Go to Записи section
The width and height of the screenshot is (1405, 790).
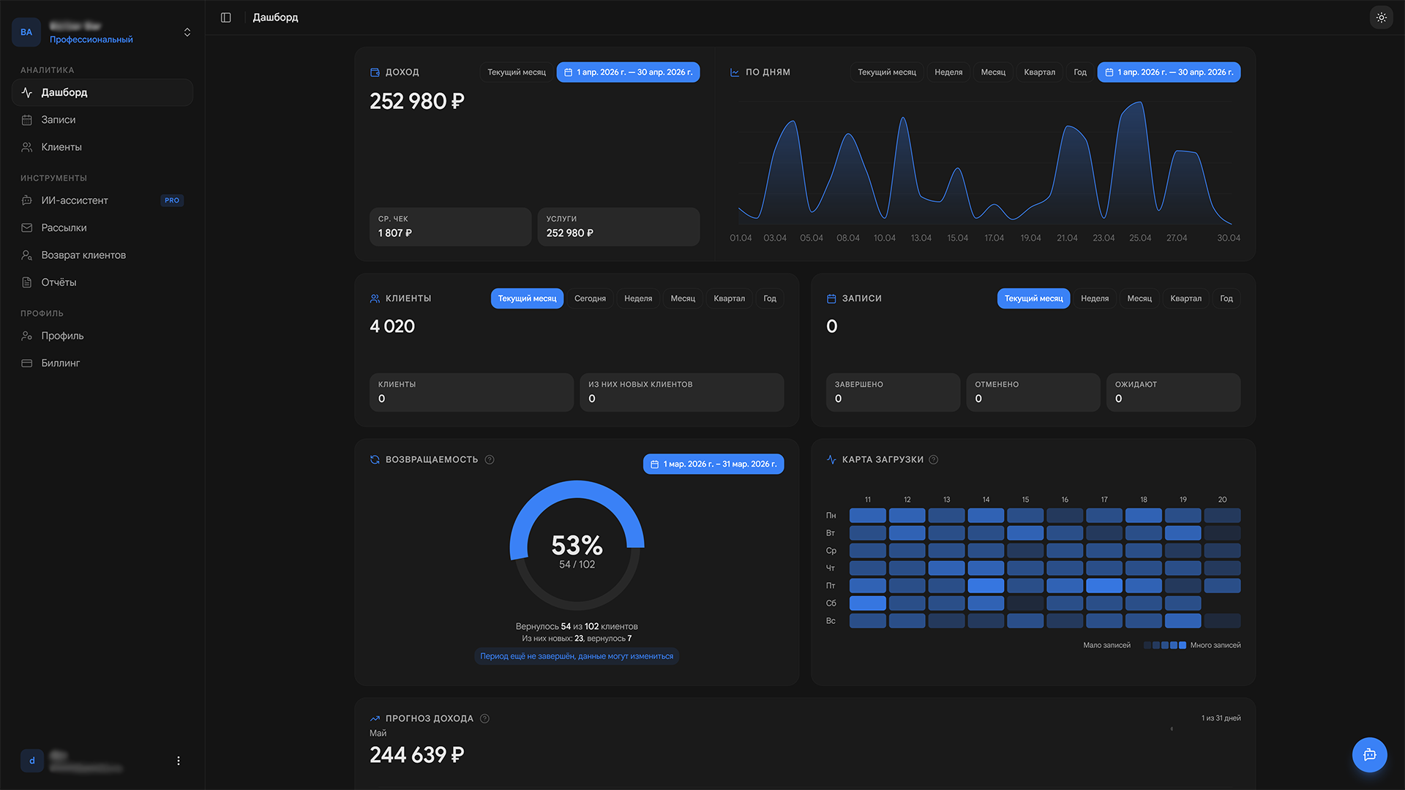tap(102, 120)
